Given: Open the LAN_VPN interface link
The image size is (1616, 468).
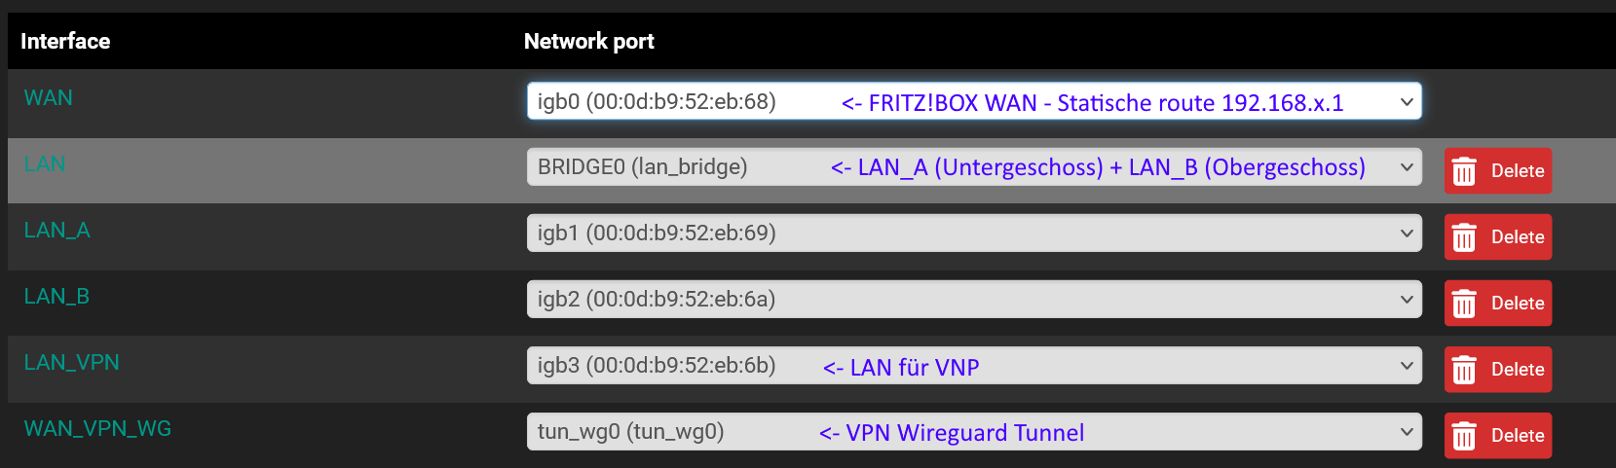Looking at the screenshot, I should 71,362.
